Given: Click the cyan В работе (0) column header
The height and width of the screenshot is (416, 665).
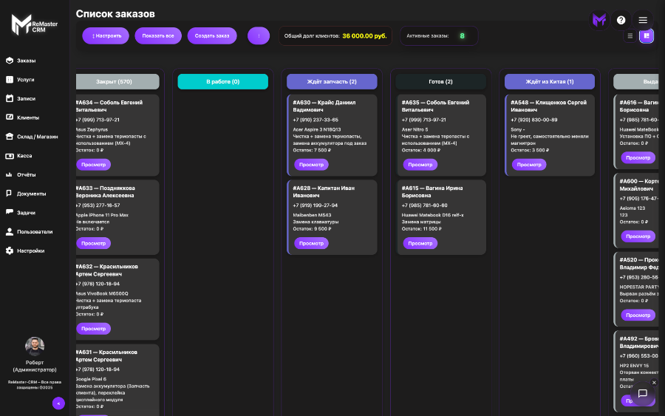Looking at the screenshot, I should (222, 82).
